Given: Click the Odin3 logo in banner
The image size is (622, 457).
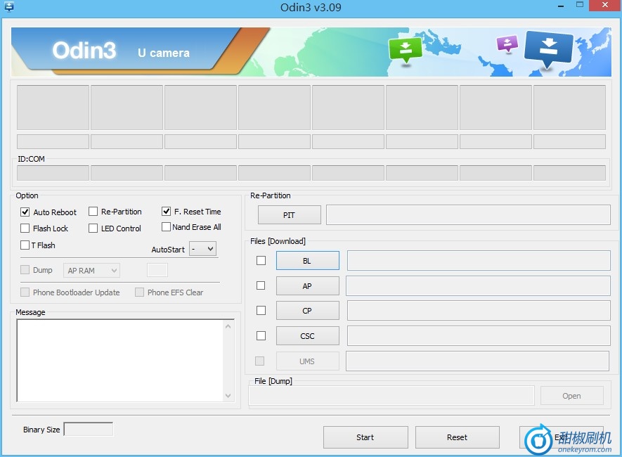Looking at the screenshot, I should pyautogui.click(x=84, y=51).
